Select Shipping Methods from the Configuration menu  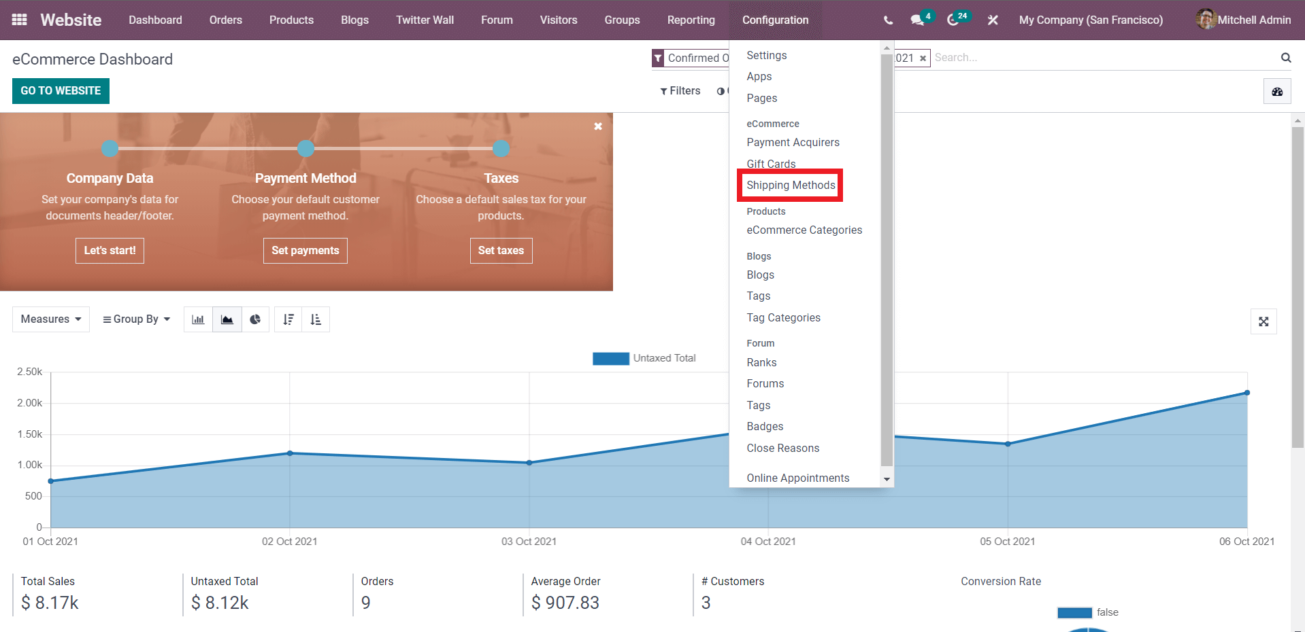click(x=791, y=185)
